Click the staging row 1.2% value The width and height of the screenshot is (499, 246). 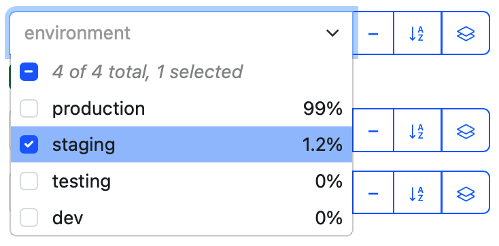tap(322, 145)
